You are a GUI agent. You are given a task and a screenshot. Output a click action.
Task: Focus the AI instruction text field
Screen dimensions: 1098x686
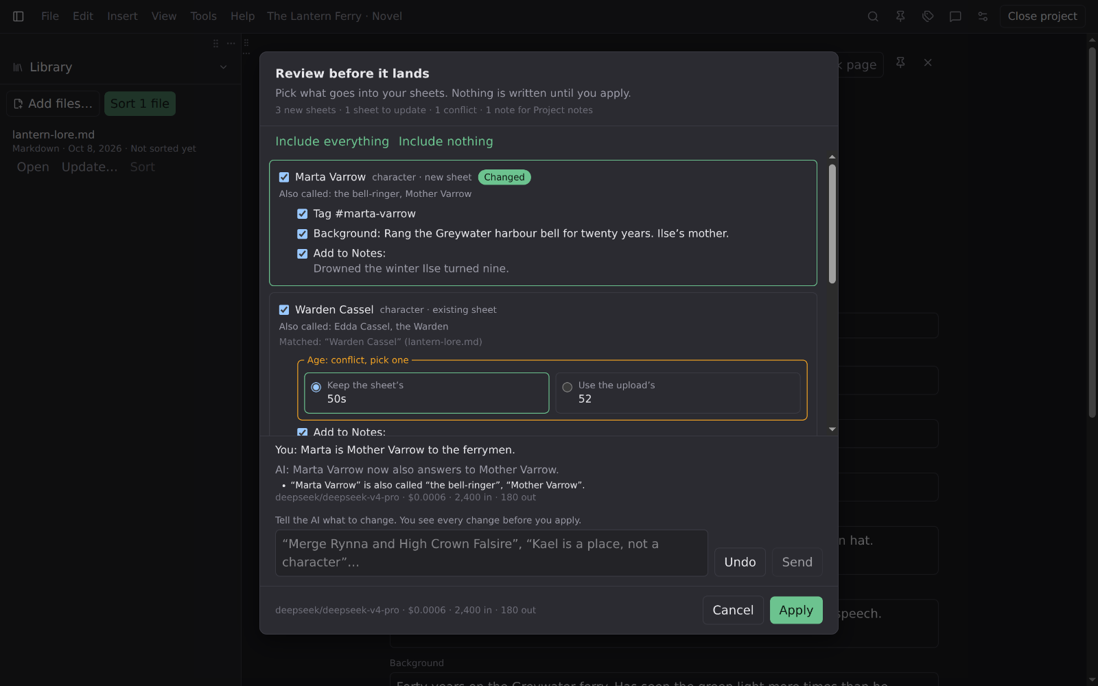click(x=491, y=553)
